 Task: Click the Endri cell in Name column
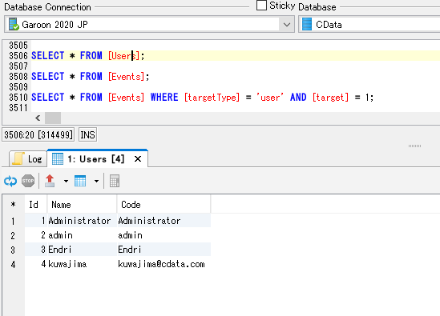(x=82, y=250)
